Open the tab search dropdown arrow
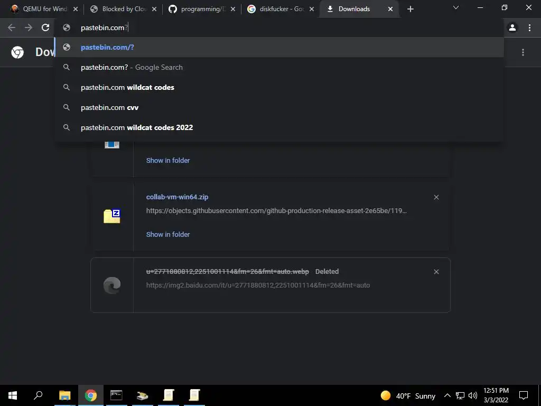Viewport: 541px width, 406px height. tap(456, 7)
